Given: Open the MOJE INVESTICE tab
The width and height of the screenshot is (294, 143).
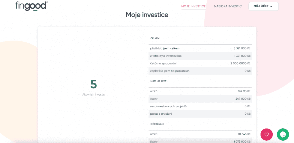Looking at the screenshot, I should point(193,6).
